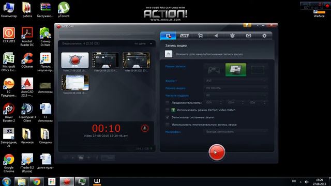This screenshot has height=186, width=331.
Task: Launch µTorrent from the desktop
Action: pos(64,10)
